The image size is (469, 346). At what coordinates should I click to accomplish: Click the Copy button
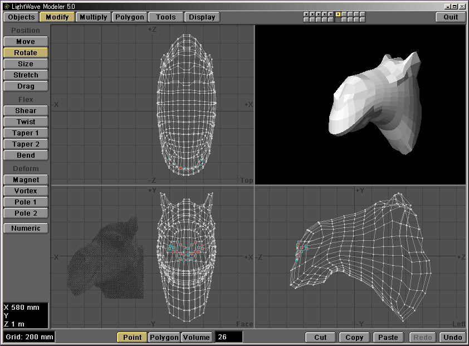[x=354, y=337]
